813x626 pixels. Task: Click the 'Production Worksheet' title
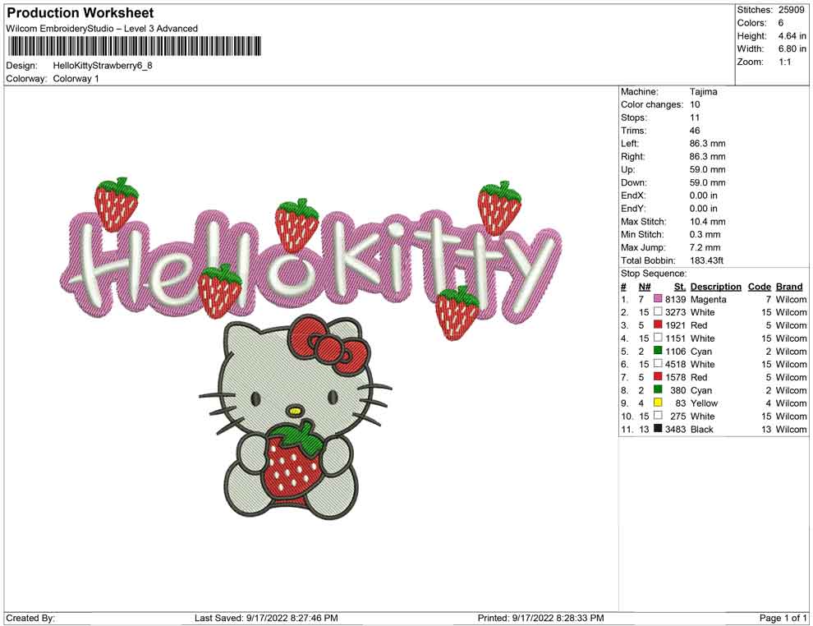(x=80, y=13)
